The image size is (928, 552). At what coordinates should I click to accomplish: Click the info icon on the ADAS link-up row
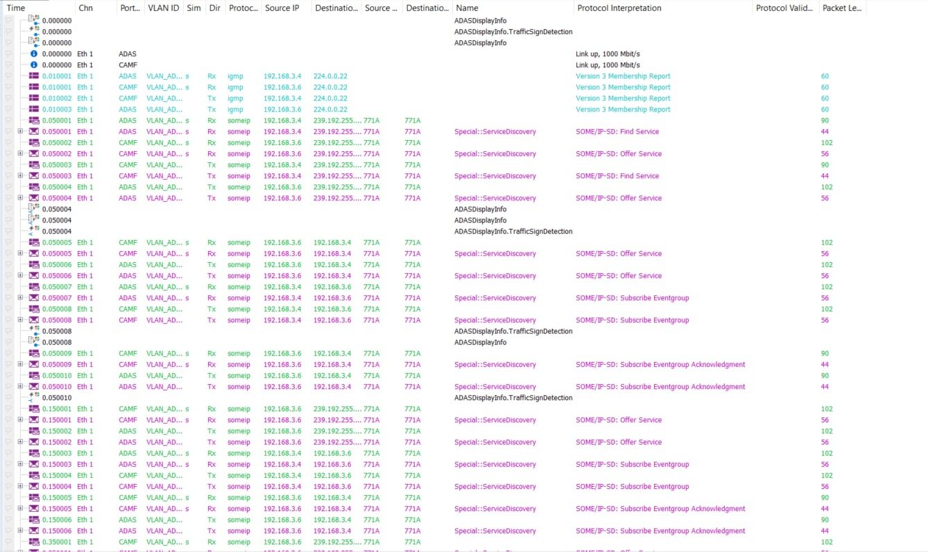[34, 54]
